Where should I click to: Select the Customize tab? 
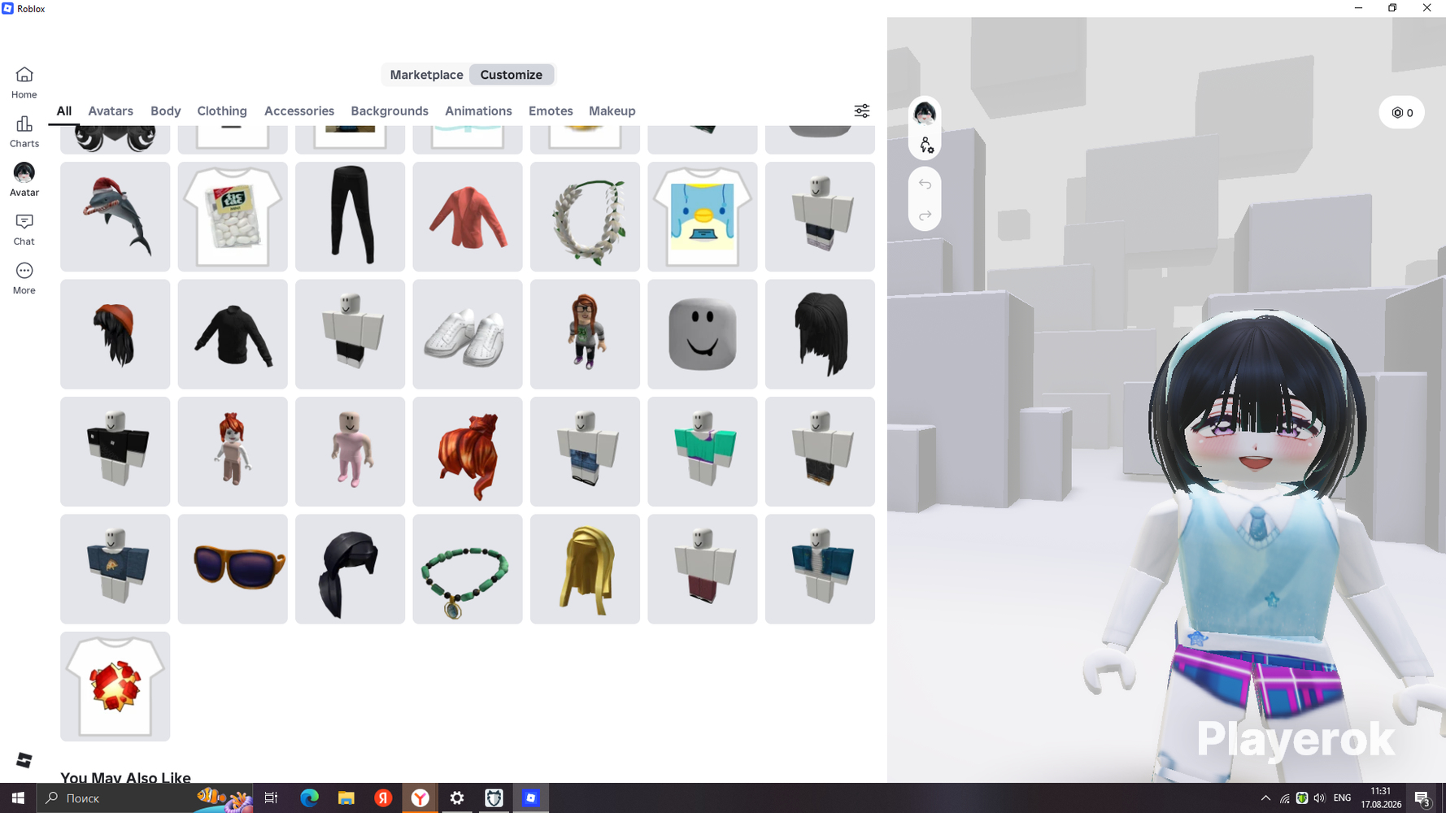512,75
